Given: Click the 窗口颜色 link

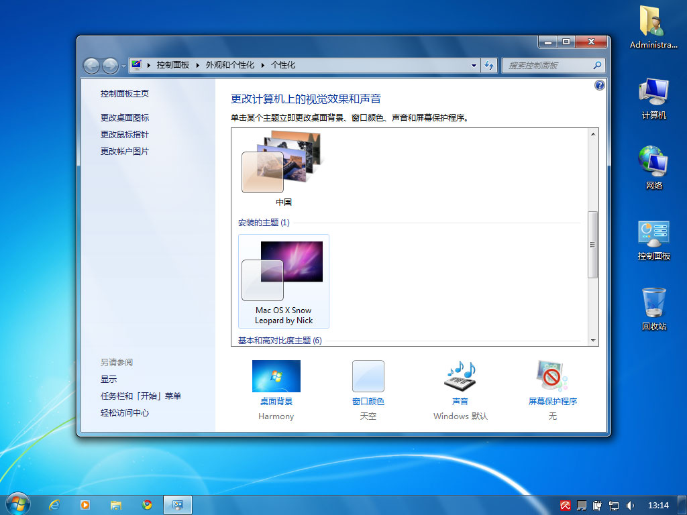Looking at the screenshot, I should coord(368,401).
